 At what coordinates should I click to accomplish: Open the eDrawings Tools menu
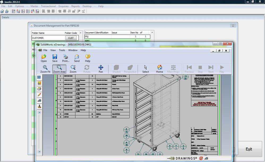click(x=62, y=50)
